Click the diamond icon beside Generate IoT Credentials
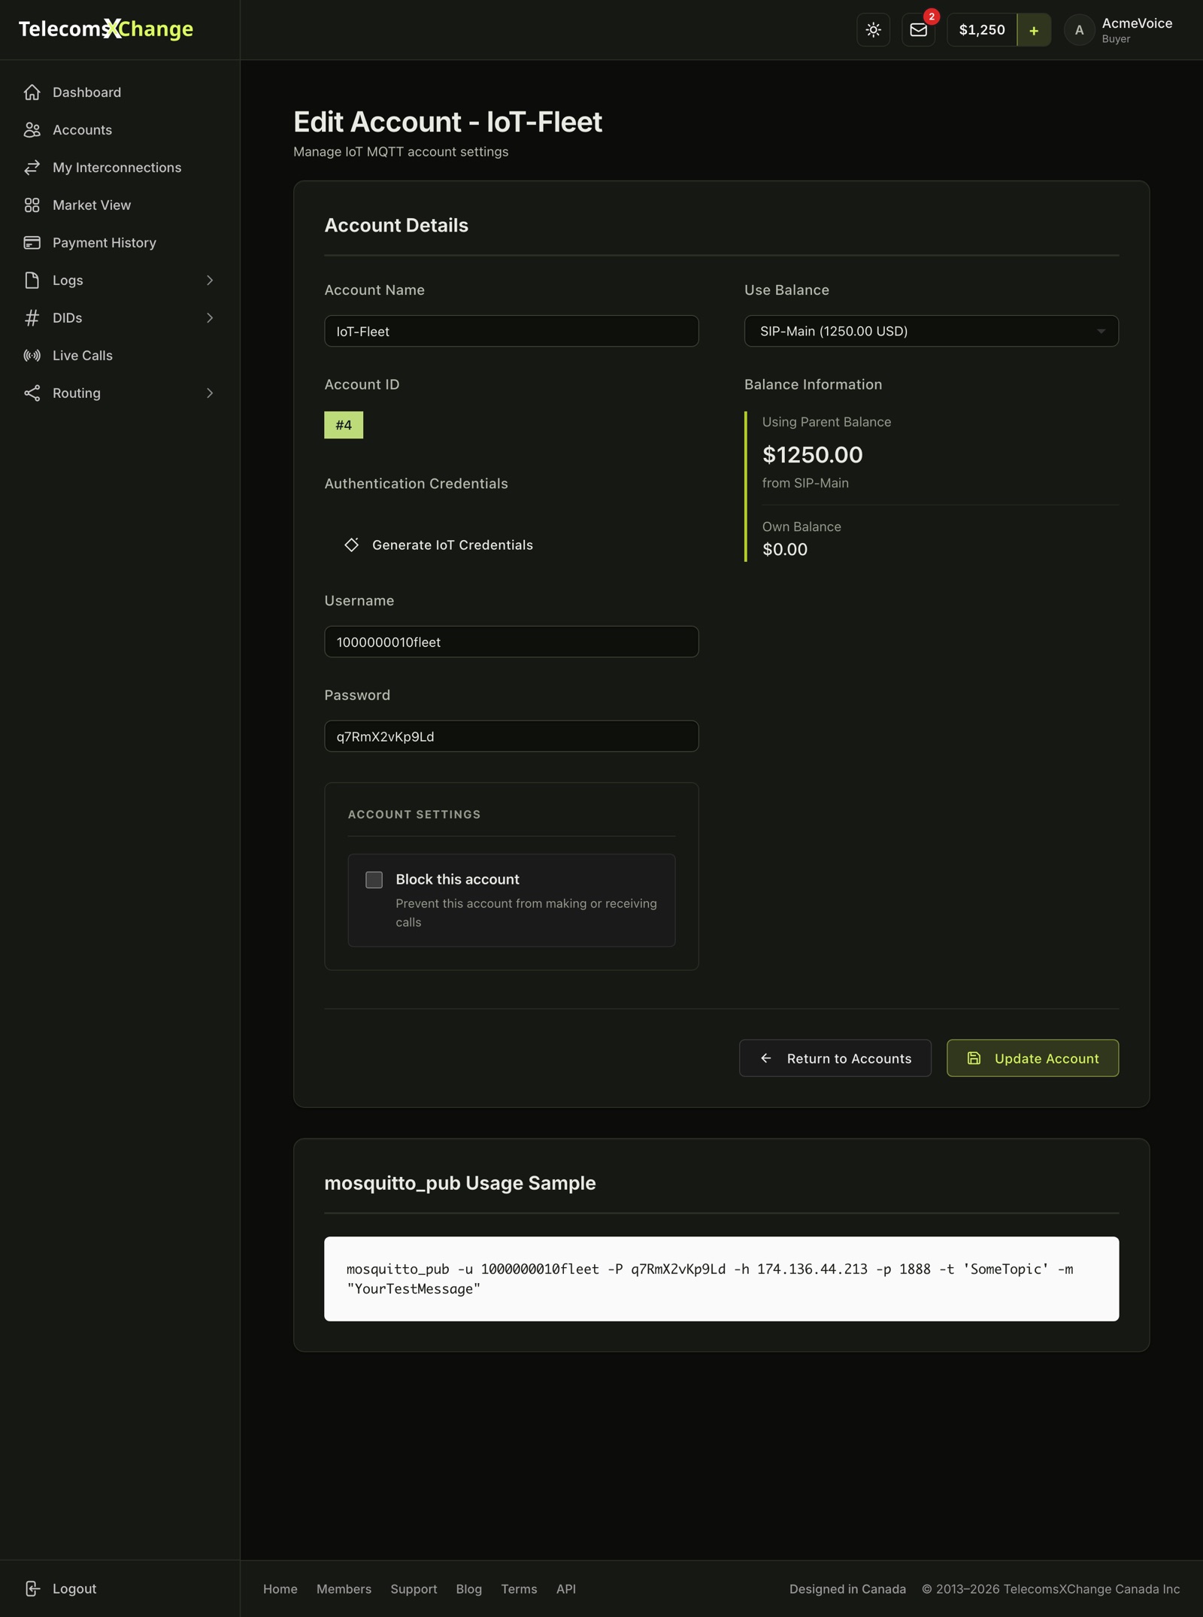The height and width of the screenshot is (1617, 1203). click(x=351, y=545)
